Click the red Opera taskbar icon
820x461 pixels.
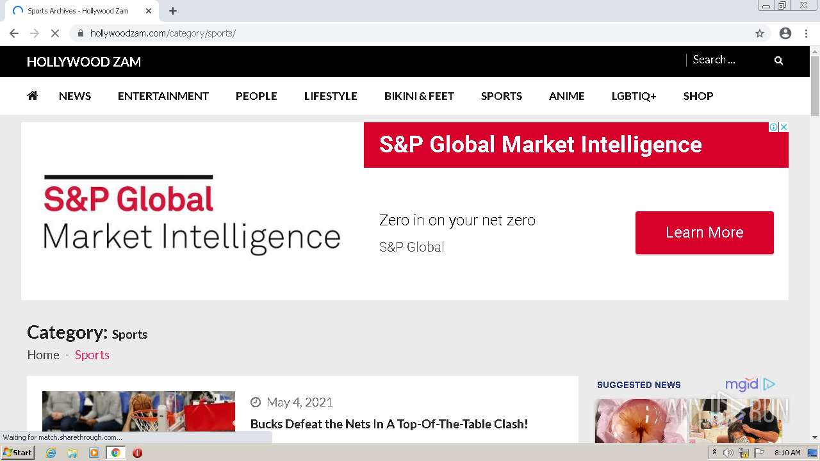(x=137, y=453)
